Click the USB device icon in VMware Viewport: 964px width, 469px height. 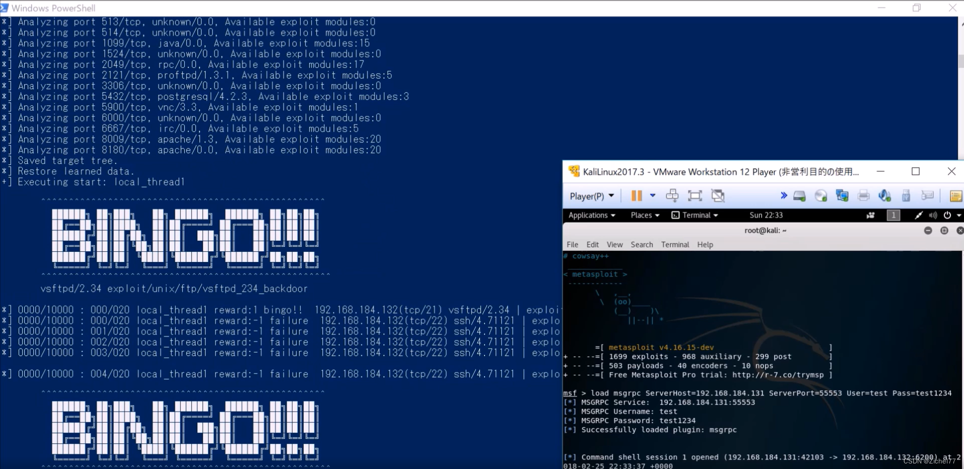pyautogui.click(x=906, y=196)
